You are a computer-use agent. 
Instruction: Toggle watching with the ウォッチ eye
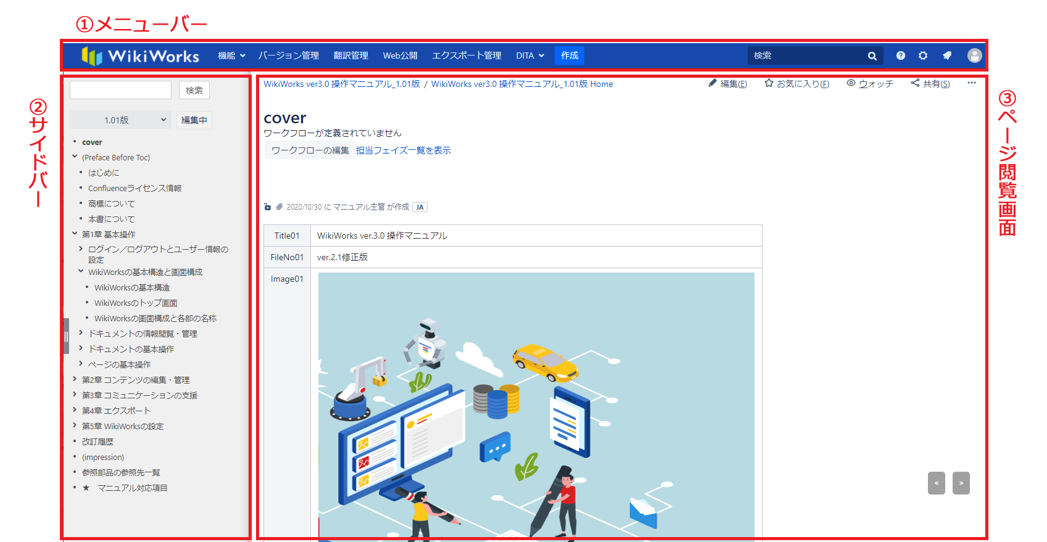(x=851, y=83)
